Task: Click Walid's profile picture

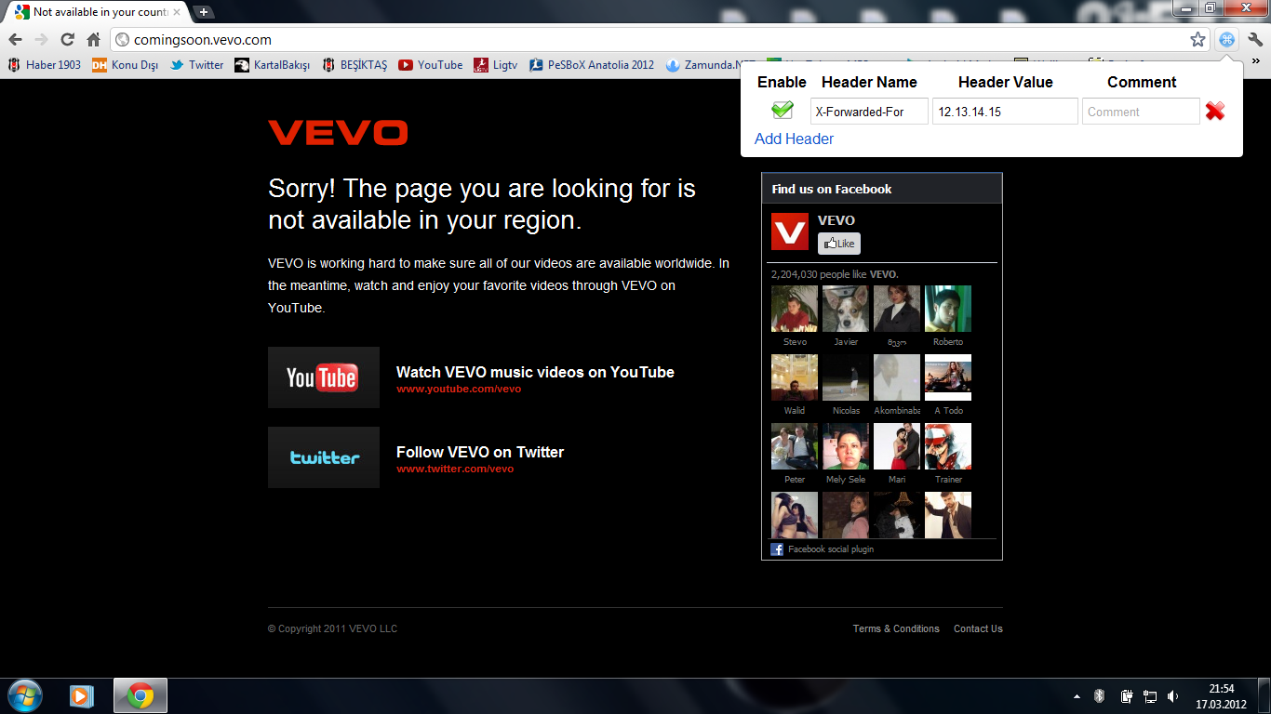Action: (x=795, y=377)
